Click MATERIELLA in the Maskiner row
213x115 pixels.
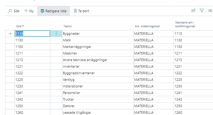point(144,54)
